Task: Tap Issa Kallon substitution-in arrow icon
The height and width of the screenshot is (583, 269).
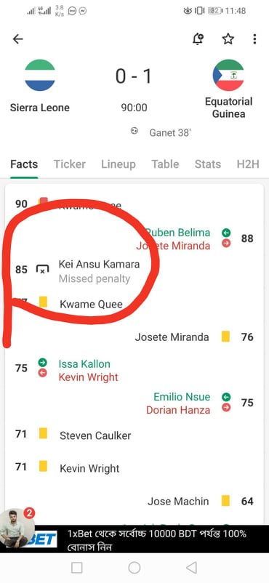Action: pos(43,362)
